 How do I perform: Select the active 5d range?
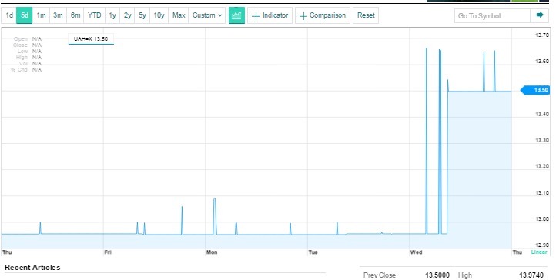(25, 15)
